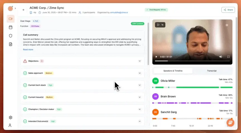Click the video thumbnail of the speaker
The width and height of the screenshot is (241, 133).
tap(192, 42)
